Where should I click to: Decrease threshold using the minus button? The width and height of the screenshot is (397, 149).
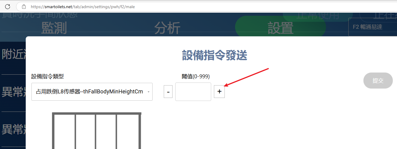(168, 92)
